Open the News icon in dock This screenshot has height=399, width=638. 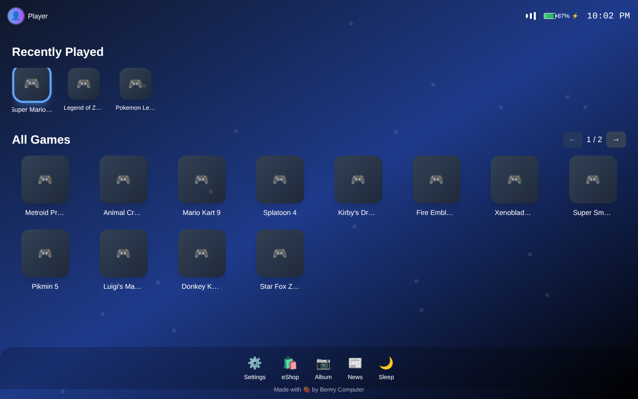[355, 368]
